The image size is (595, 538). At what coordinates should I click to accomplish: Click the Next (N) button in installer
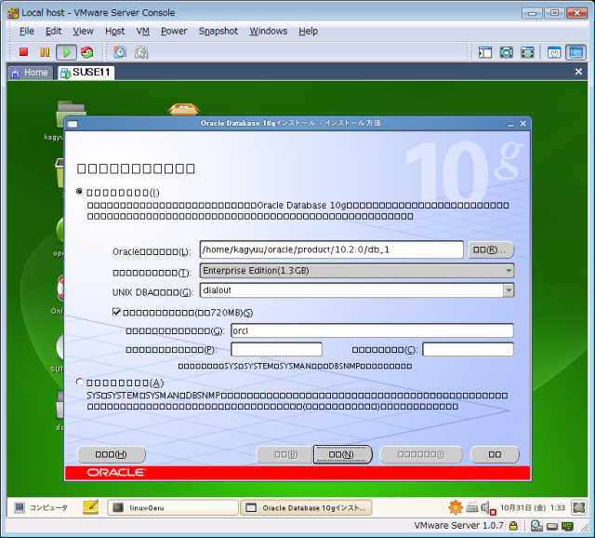(342, 454)
